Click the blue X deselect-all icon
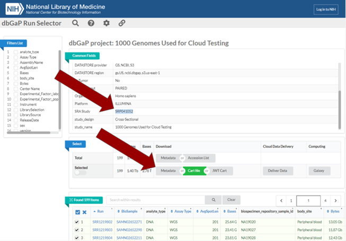The image size is (346, 241). pos(84,212)
